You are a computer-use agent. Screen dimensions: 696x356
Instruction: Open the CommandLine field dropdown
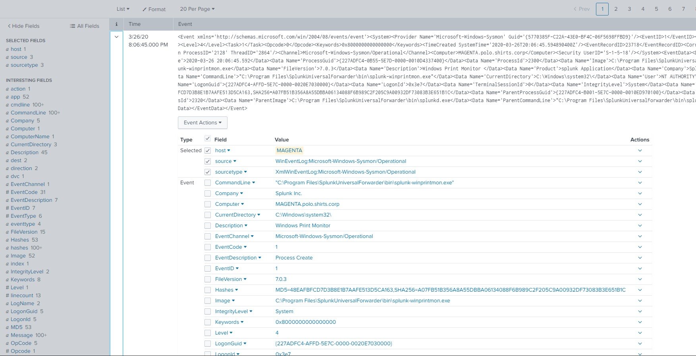pyautogui.click(x=235, y=183)
